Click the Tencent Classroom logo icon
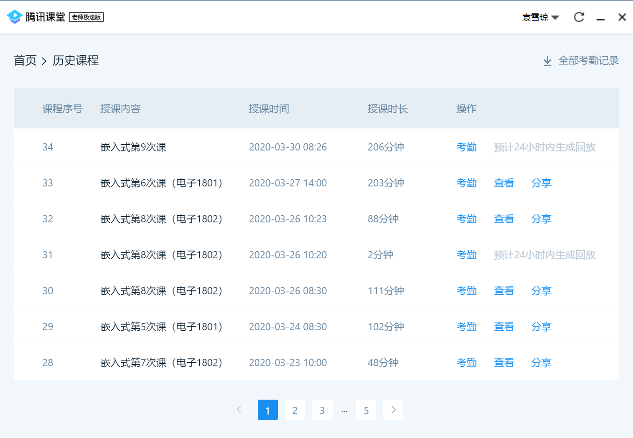 tap(15, 17)
